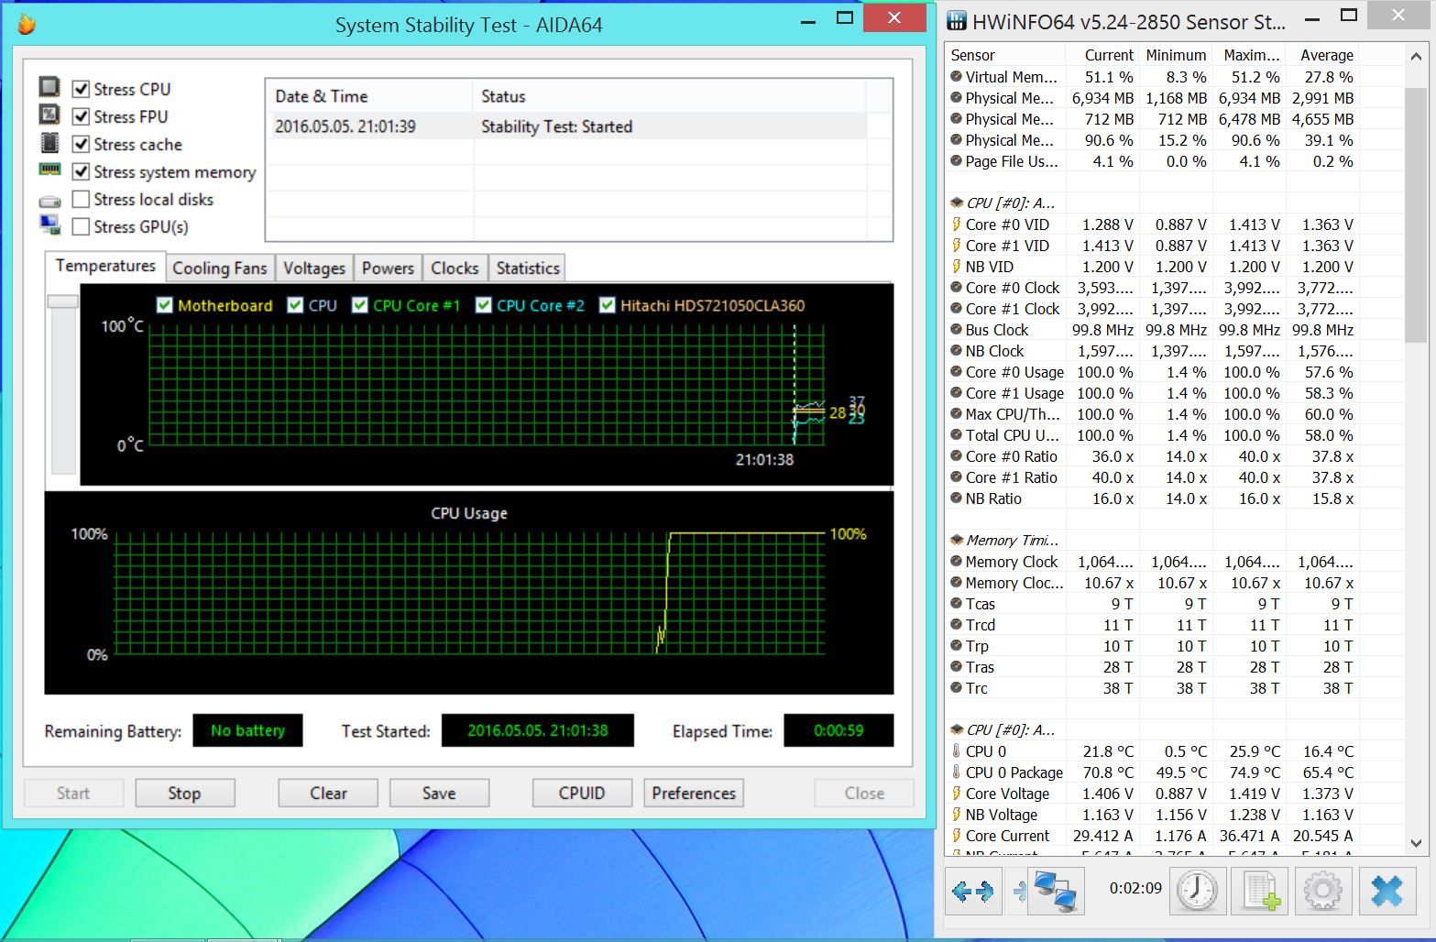
Task: Click the Core #0 VID lightning icon
Action: [x=957, y=225]
